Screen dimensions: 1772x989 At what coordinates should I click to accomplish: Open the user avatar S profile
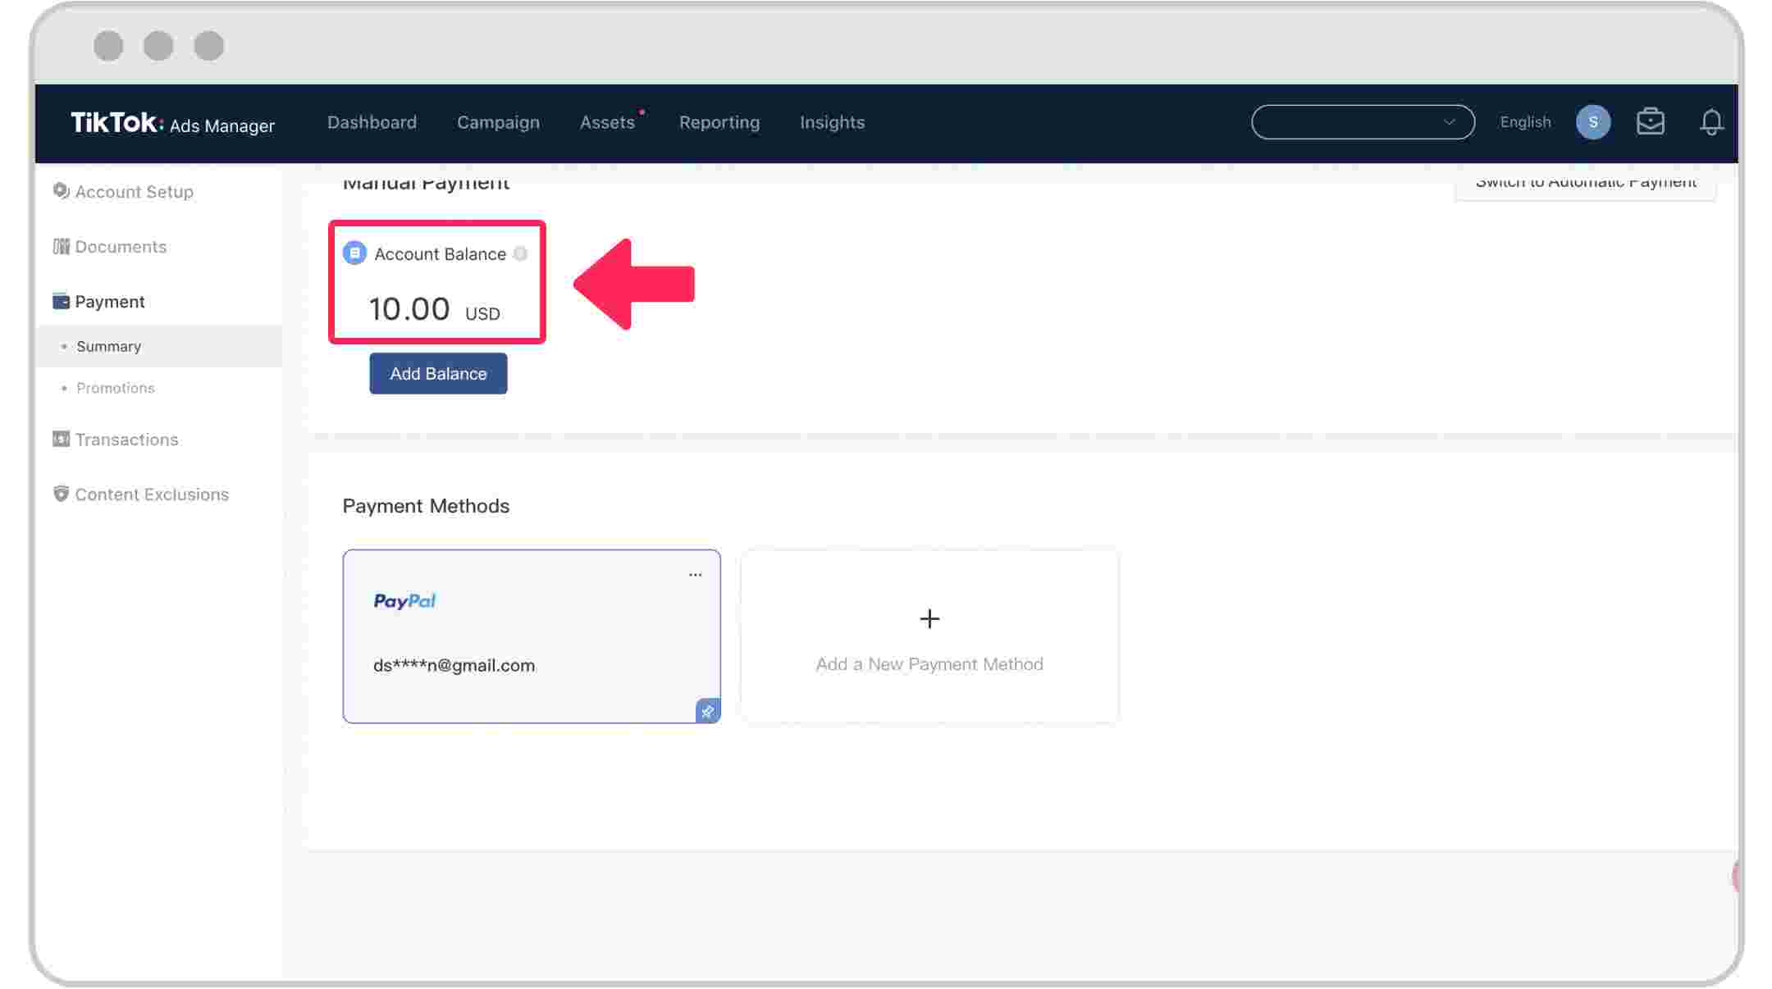click(x=1593, y=122)
